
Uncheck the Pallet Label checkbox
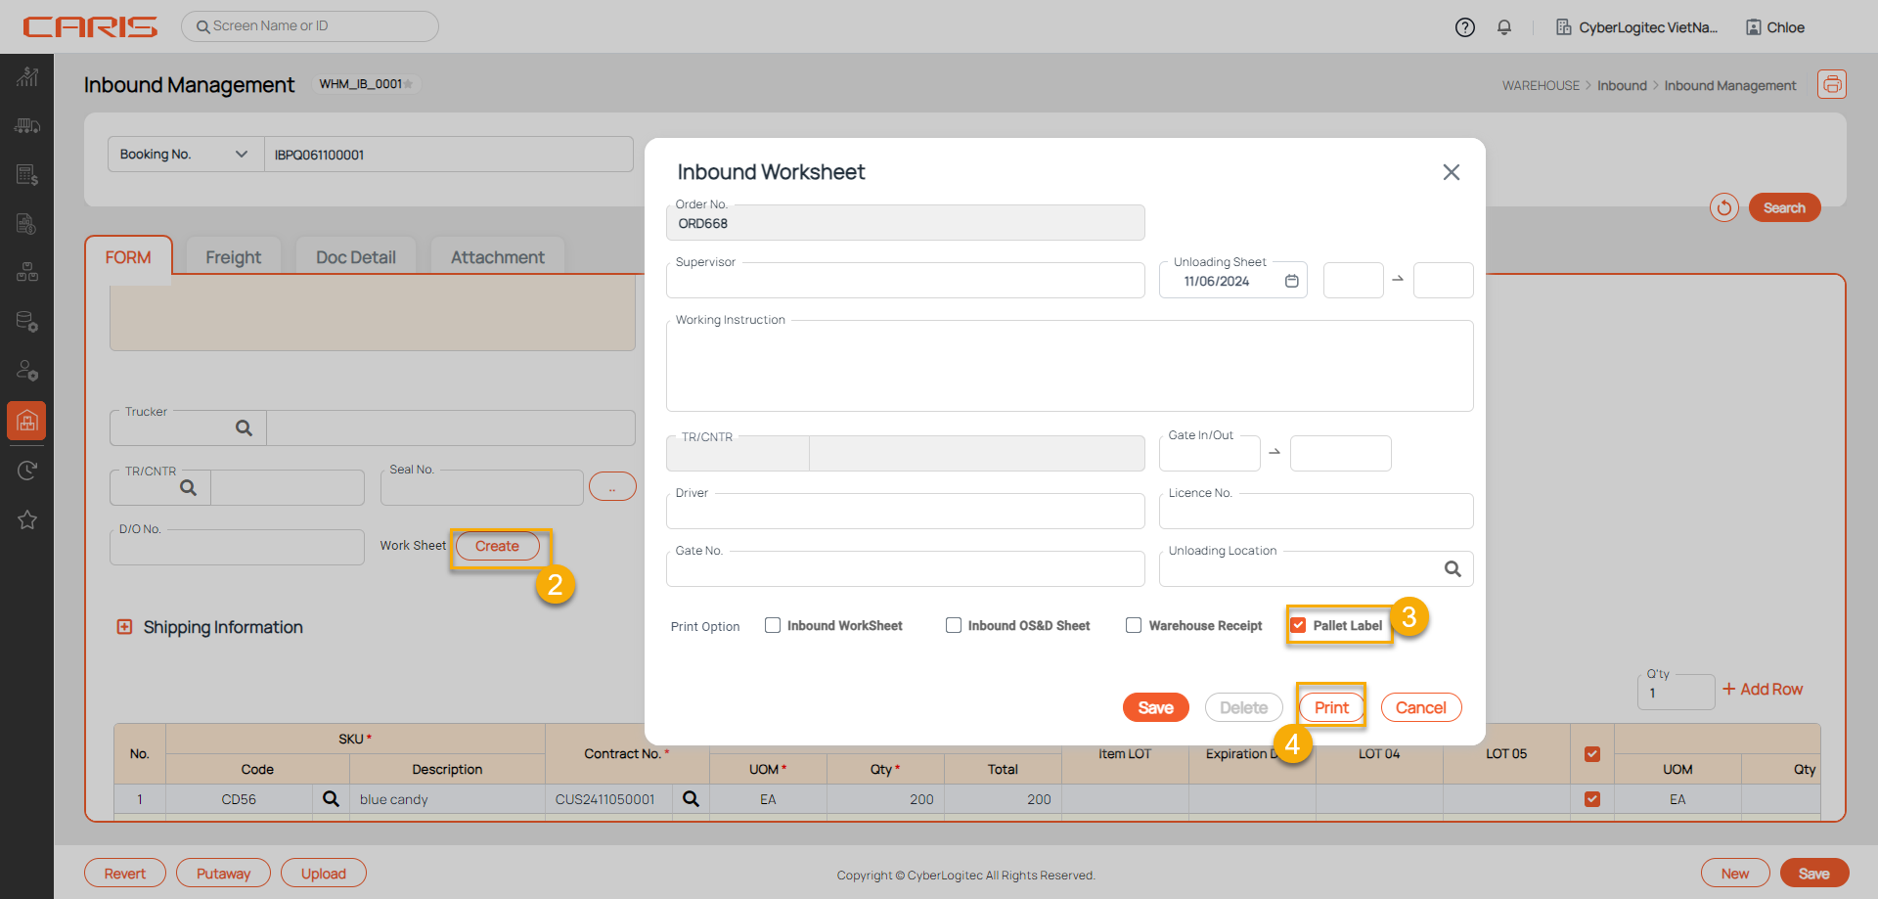tap(1298, 626)
